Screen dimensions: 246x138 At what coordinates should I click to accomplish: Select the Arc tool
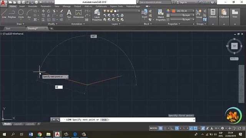tap(29, 14)
